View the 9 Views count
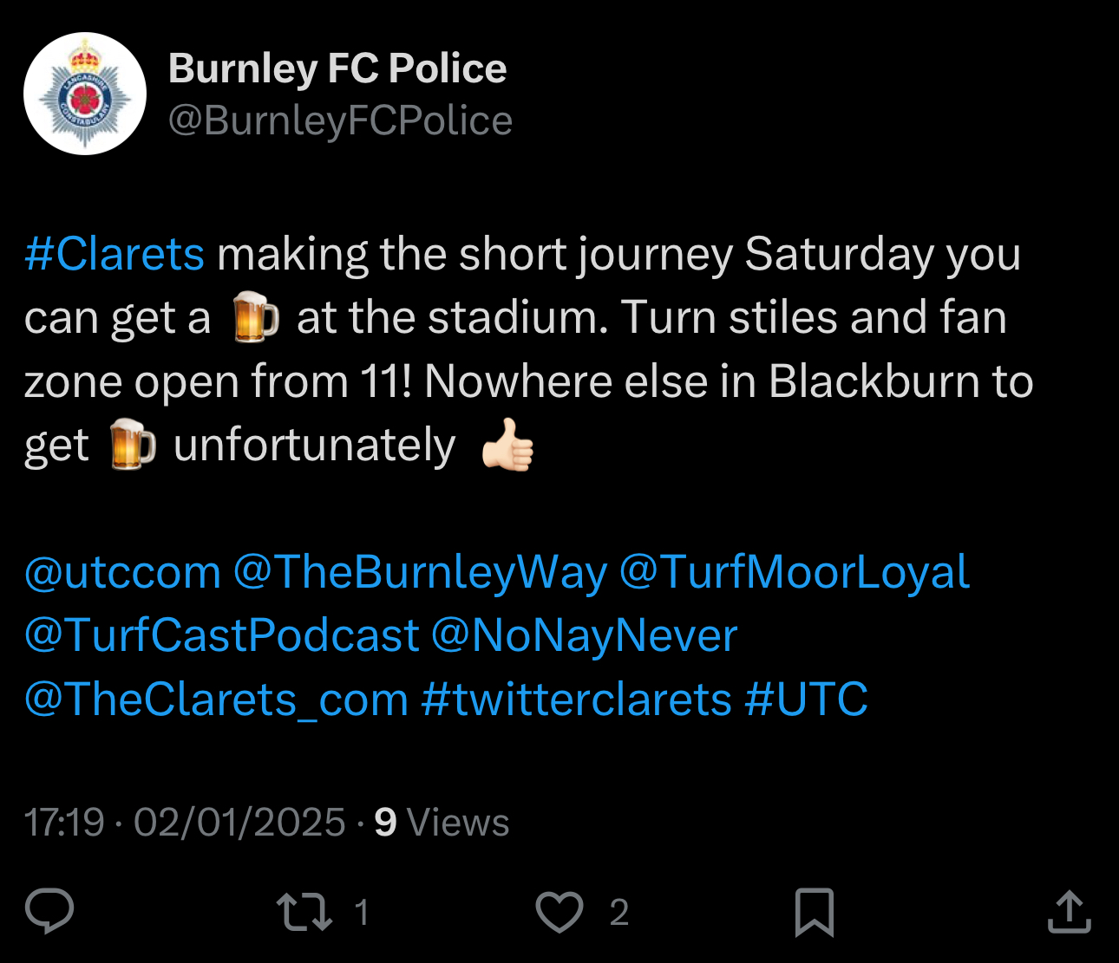 coord(442,823)
